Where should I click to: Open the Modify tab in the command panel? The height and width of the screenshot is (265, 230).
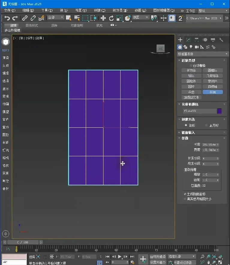click(188, 40)
